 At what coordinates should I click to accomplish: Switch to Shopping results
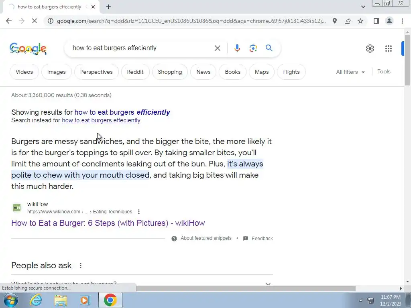pyautogui.click(x=170, y=72)
